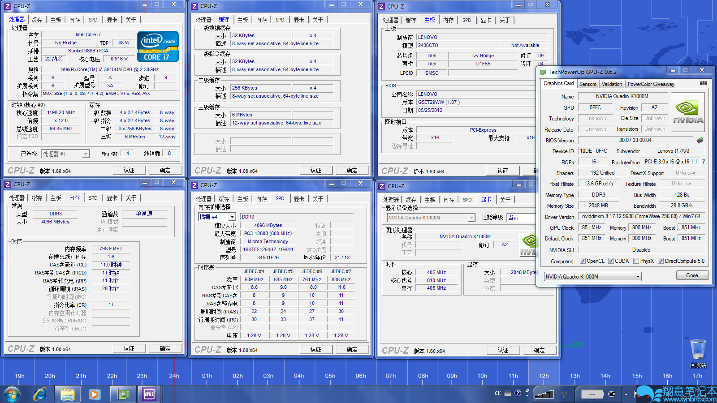Click the network signal bars tray icon
The width and height of the screenshot is (717, 403).
tap(544, 394)
